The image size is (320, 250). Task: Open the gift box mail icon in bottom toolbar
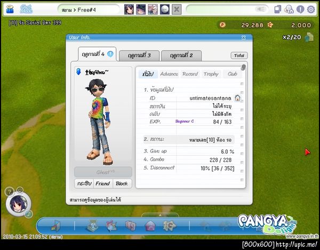[x=111, y=225]
